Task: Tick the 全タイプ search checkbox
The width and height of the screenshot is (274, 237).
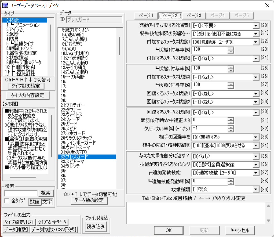Action: point(7,201)
